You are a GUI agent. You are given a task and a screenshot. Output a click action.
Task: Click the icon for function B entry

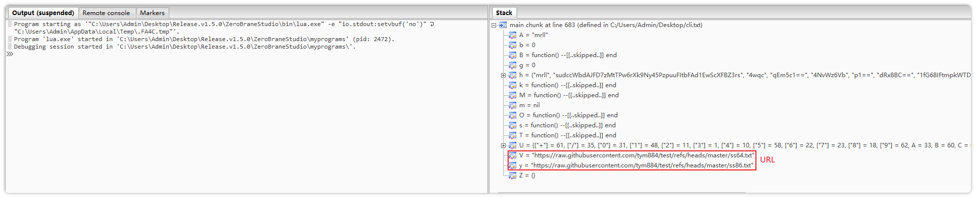[512, 55]
